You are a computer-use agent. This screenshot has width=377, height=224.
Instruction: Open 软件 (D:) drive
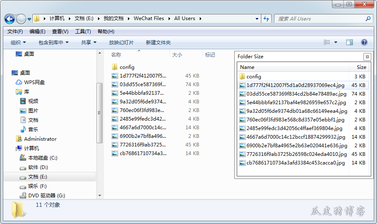(34, 167)
